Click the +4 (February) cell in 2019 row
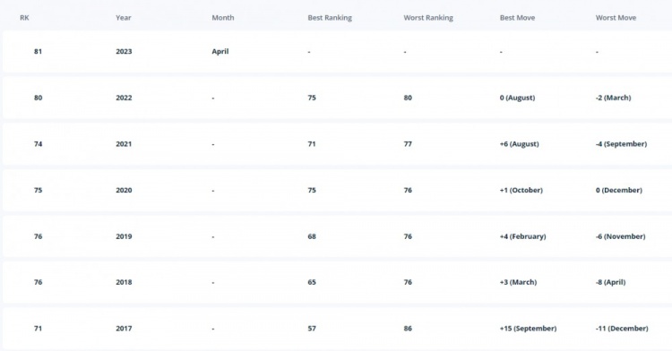The width and height of the screenshot is (672, 351). coord(523,236)
